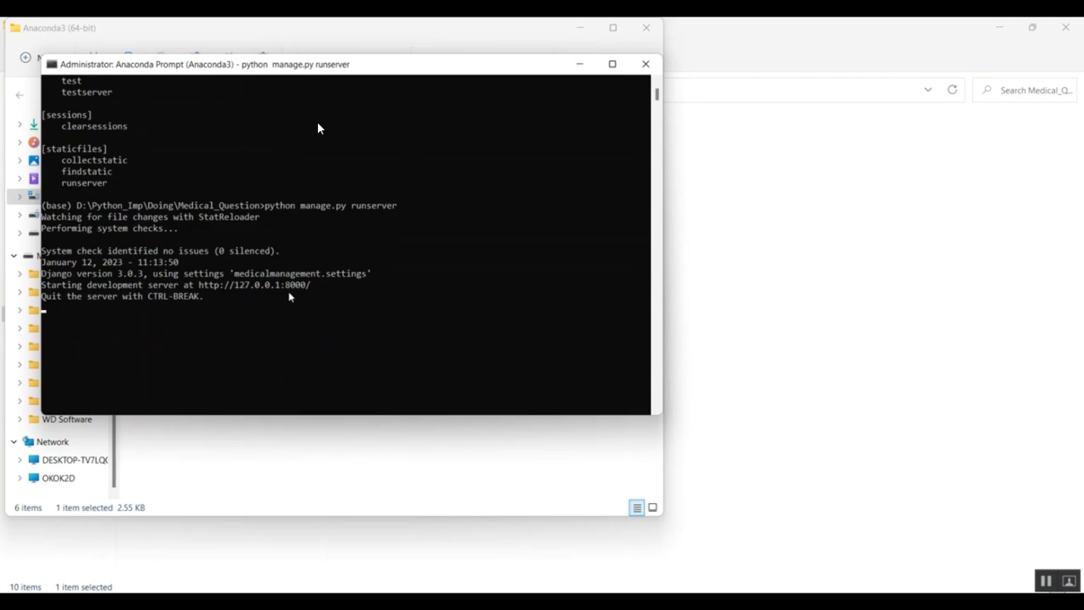1084x610 pixels.
Task: Select the WD Software folder label
Action: click(x=67, y=419)
